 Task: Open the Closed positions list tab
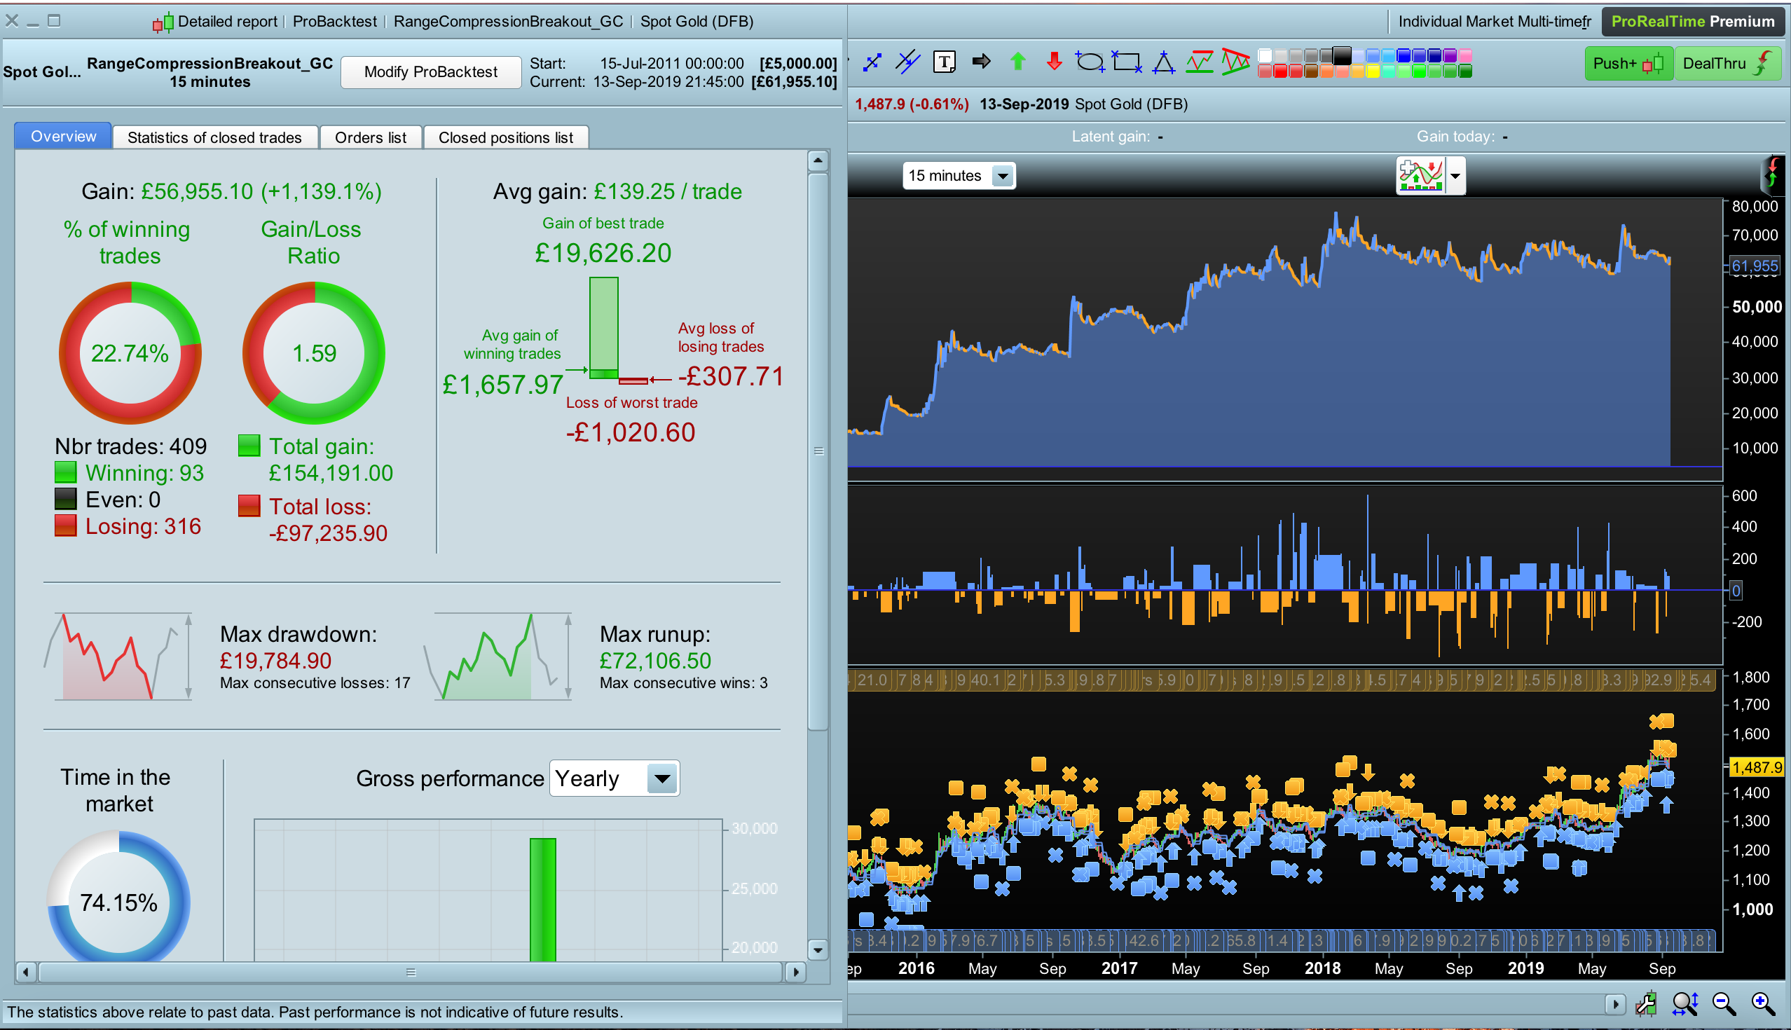click(x=505, y=137)
